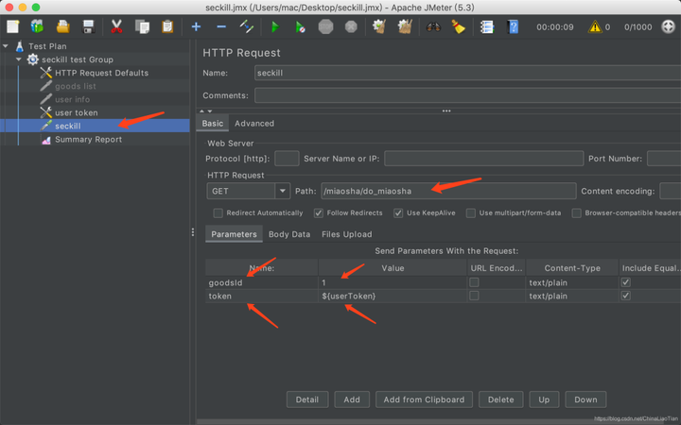
Task: Click the yellow warning log indicator icon
Action: pos(595,26)
